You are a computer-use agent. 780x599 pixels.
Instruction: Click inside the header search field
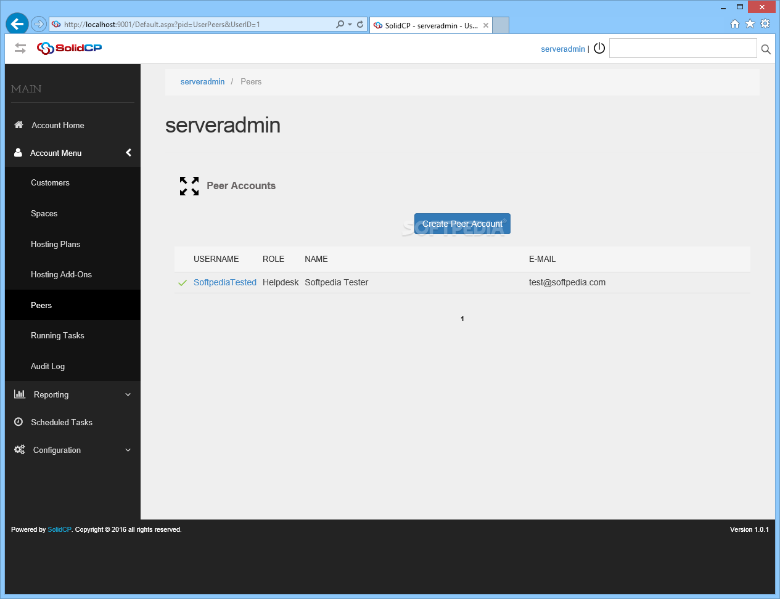[683, 48]
